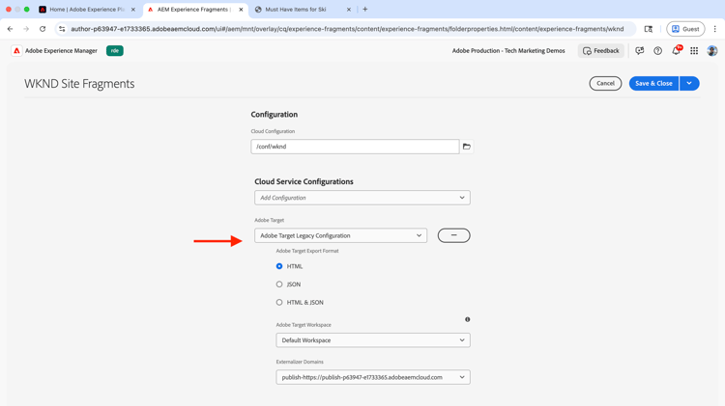
Task: Click the site info icon in the address bar
Action: [62, 29]
